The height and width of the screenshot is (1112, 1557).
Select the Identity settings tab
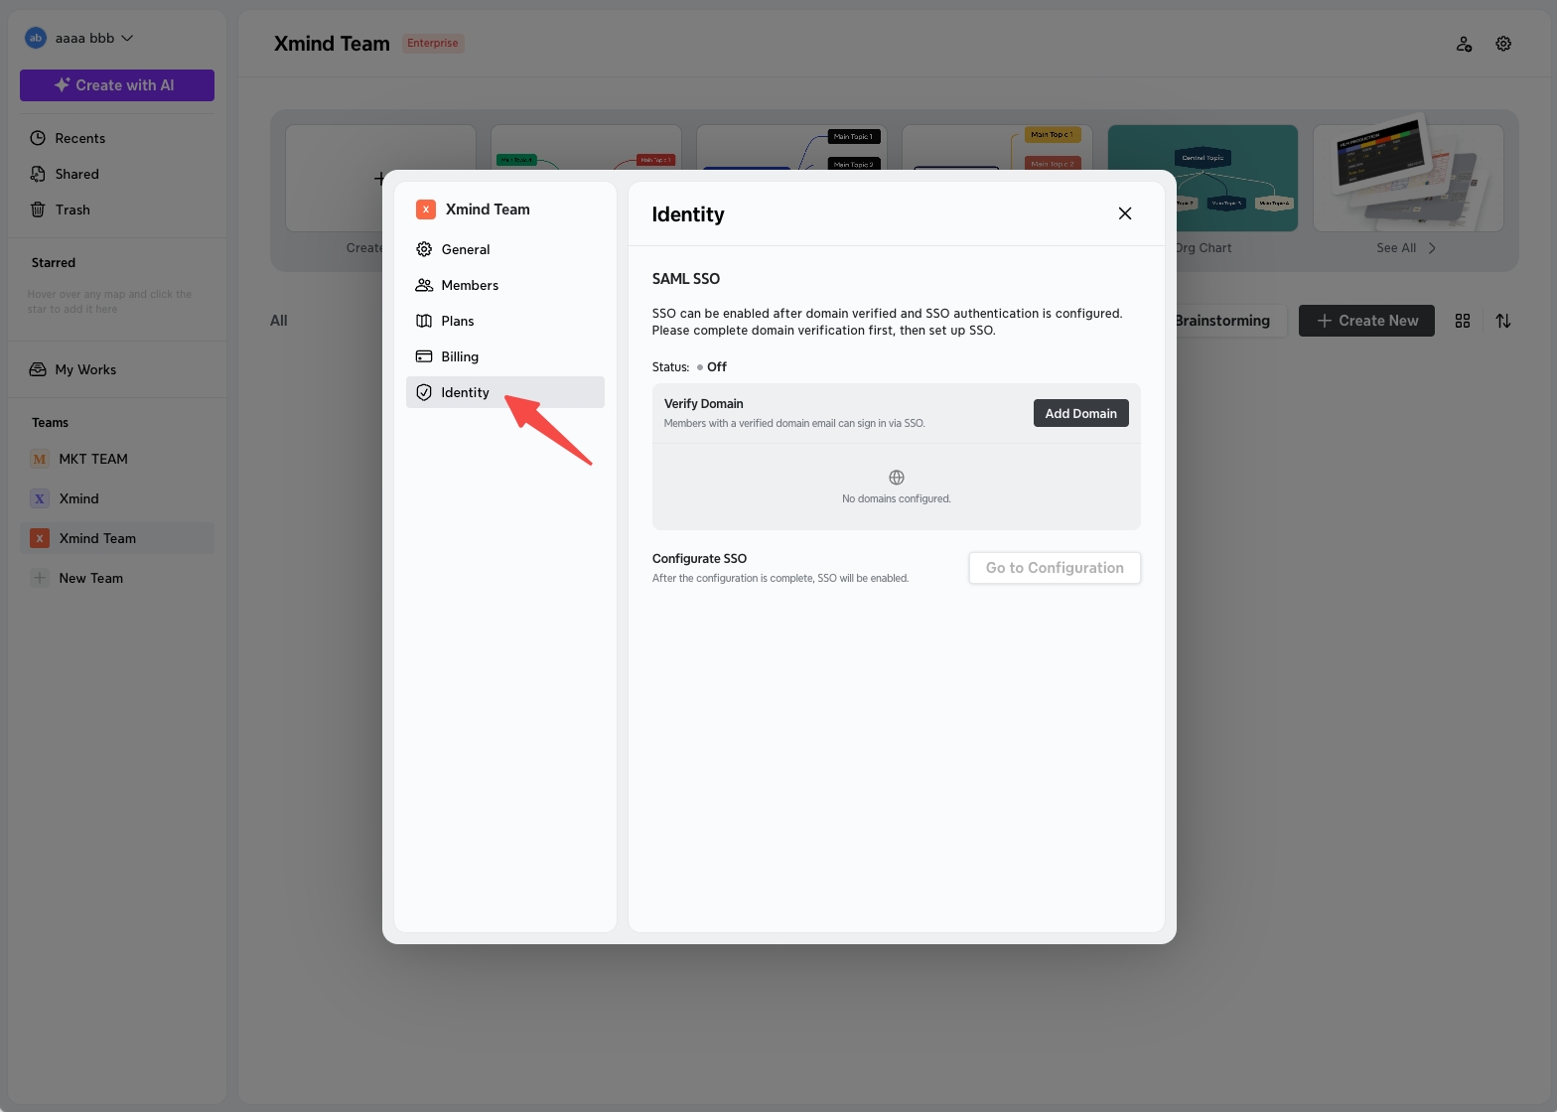(x=505, y=392)
